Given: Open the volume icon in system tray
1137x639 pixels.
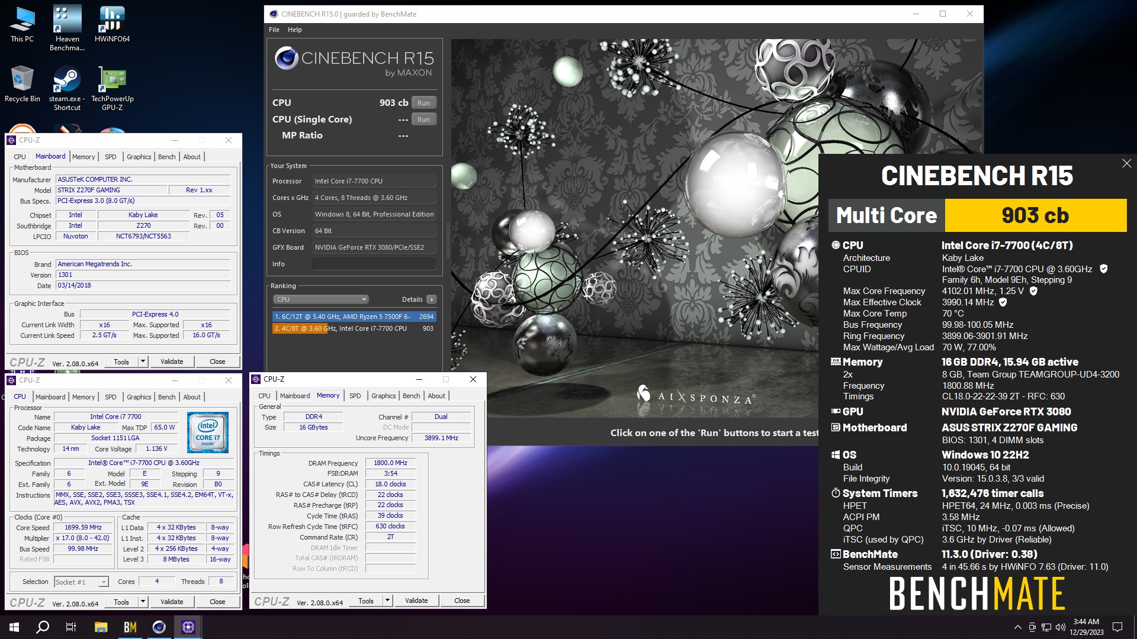Looking at the screenshot, I should (x=1060, y=627).
